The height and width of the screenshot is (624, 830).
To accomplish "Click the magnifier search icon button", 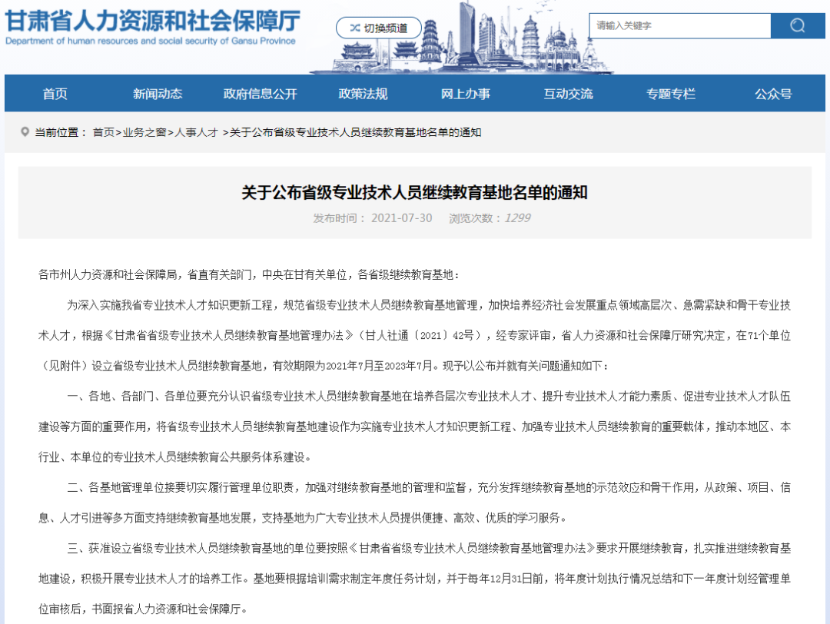I will coord(797,25).
